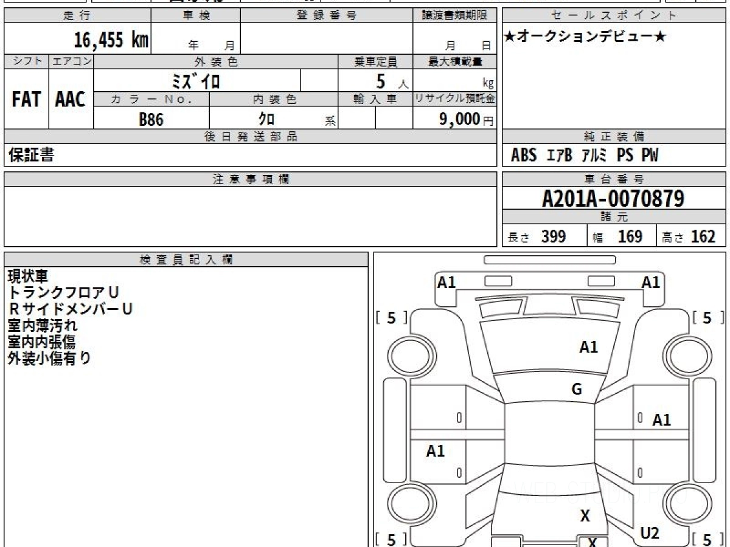Click the PW equipment label
The width and height of the screenshot is (730, 547).
(x=650, y=156)
